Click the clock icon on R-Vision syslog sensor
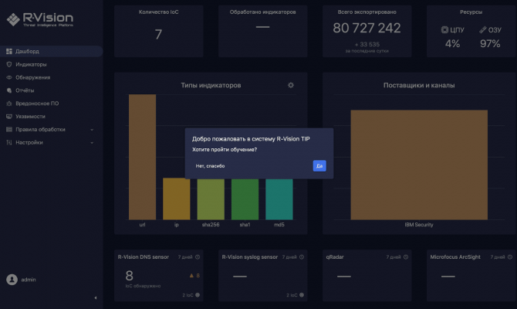 (302, 256)
